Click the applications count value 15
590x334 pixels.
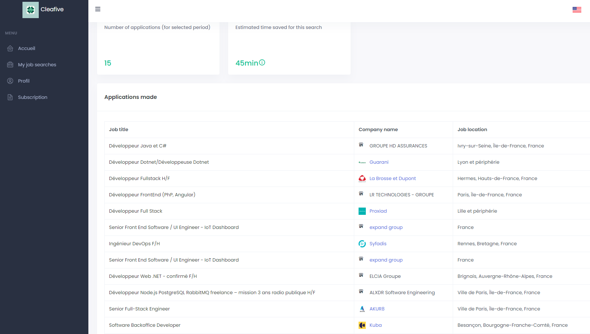(x=108, y=63)
